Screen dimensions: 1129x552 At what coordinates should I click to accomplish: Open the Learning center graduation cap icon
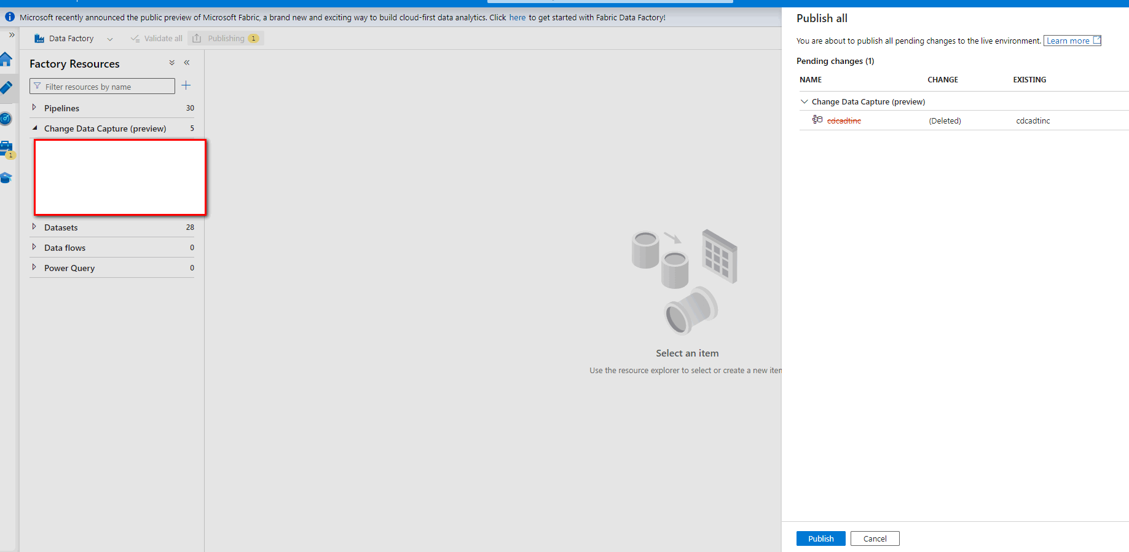click(x=6, y=178)
